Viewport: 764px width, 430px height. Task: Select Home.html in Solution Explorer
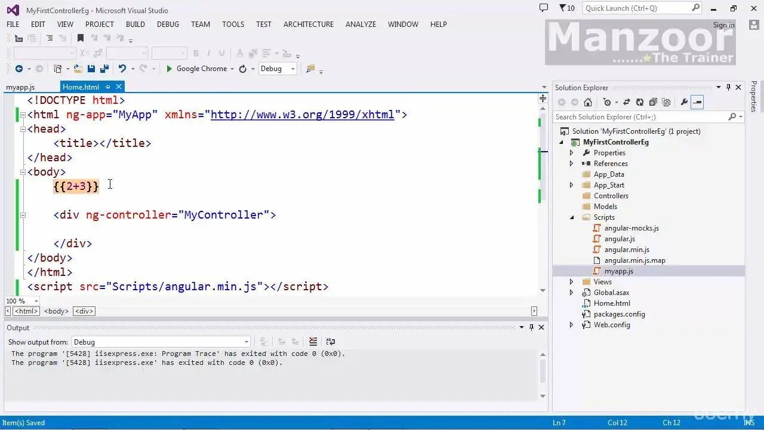pyautogui.click(x=612, y=303)
